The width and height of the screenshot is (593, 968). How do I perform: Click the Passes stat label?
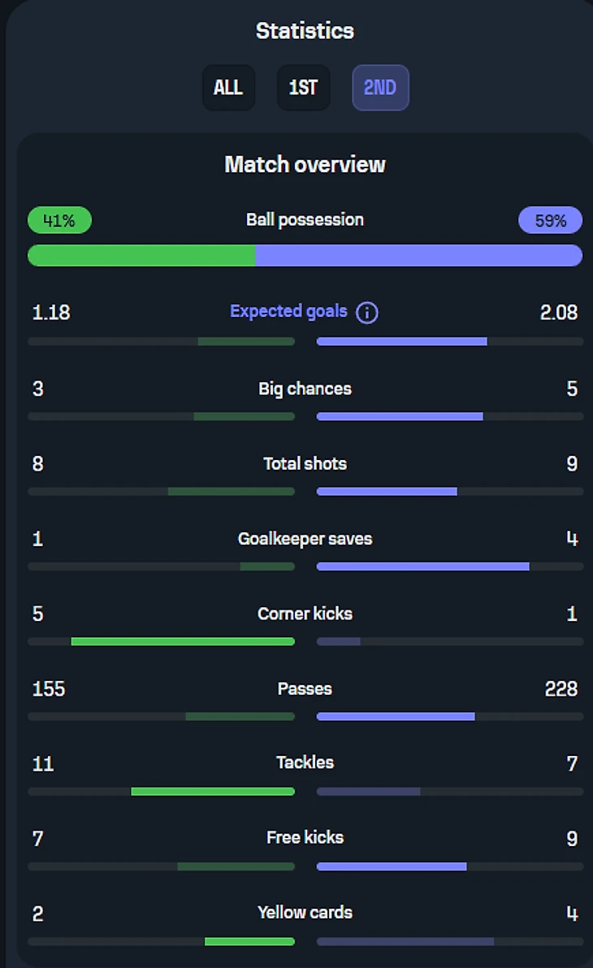tap(305, 688)
